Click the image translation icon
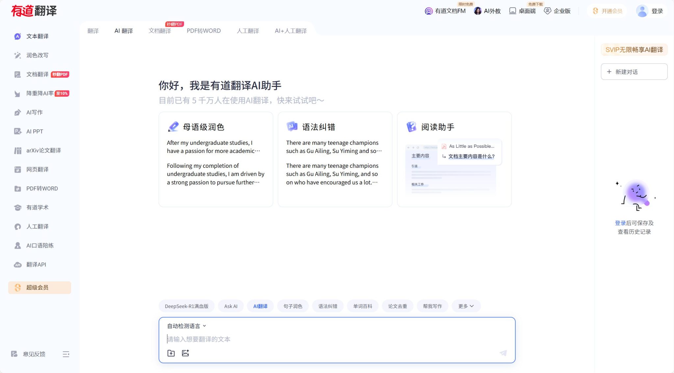The width and height of the screenshot is (674, 373). 185,353
